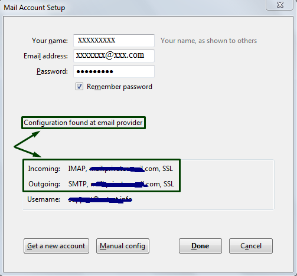This screenshot has height=276, width=297.
Task: Focus the Password field
Action: point(114,71)
